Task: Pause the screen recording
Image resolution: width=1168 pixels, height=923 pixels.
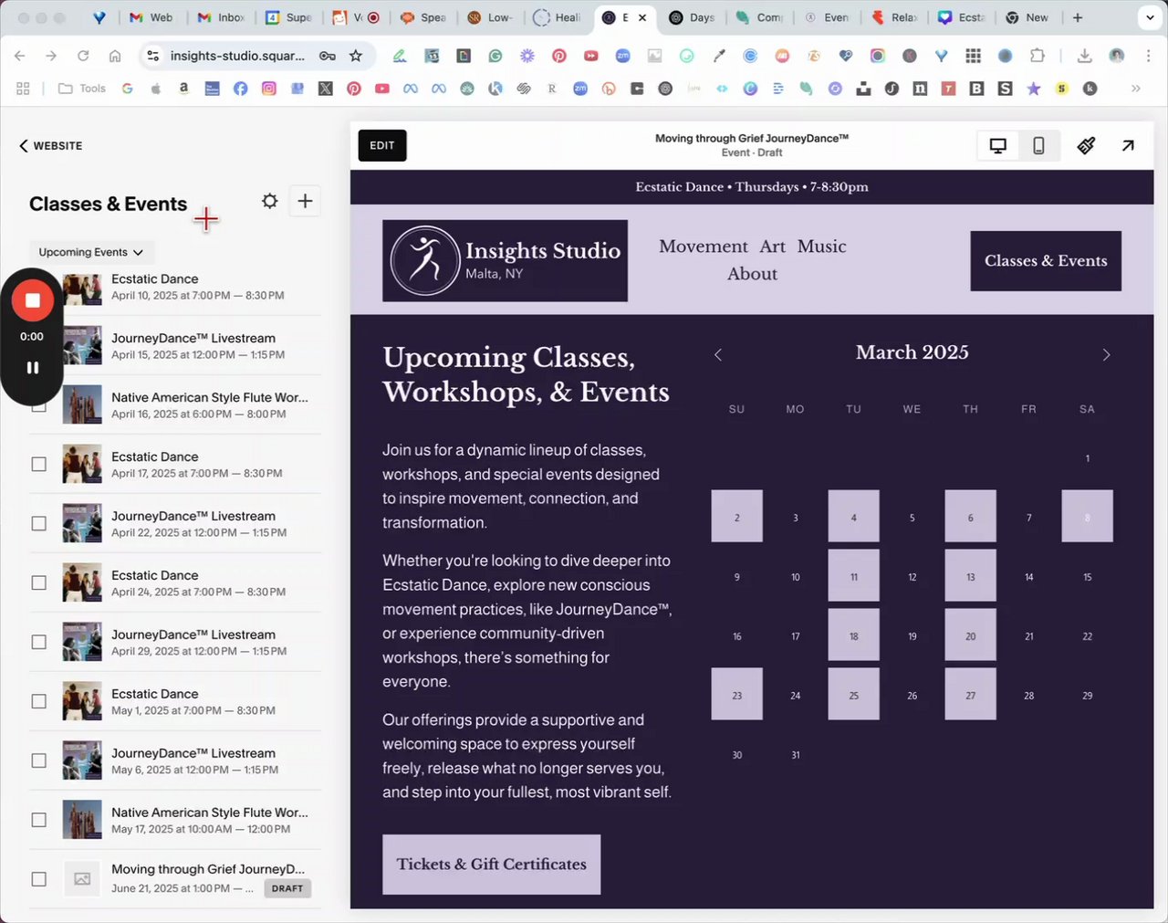Action: click(x=32, y=367)
